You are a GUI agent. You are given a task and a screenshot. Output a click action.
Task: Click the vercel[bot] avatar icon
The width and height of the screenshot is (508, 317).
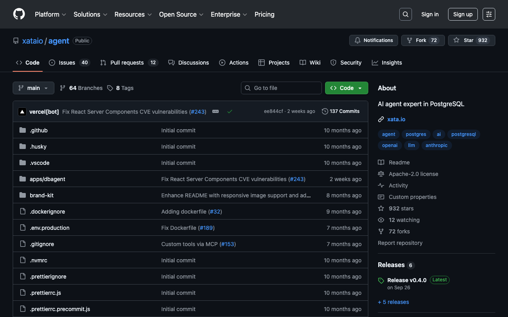[22, 112]
